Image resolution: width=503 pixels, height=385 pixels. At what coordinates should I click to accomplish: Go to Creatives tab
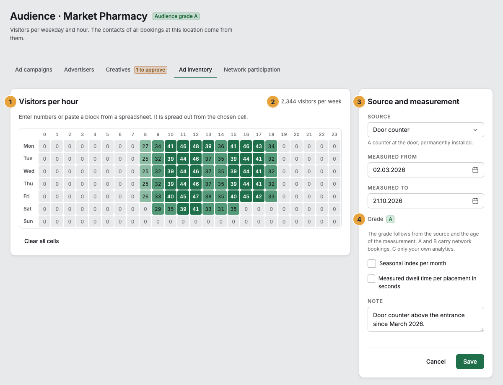118,69
